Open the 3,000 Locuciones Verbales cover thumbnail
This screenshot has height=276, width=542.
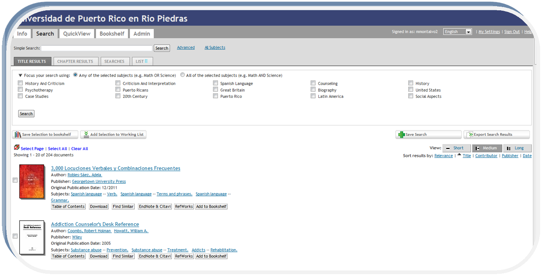pyautogui.click(x=32, y=182)
